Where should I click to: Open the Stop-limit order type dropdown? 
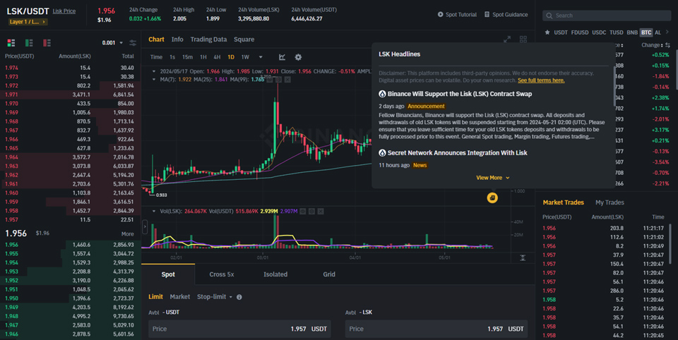click(x=215, y=297)
